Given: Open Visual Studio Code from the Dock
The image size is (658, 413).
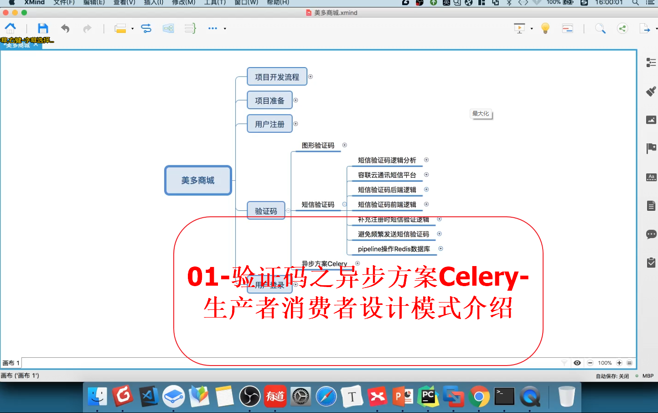Looking at the screenshot, I should pos(148,396).
